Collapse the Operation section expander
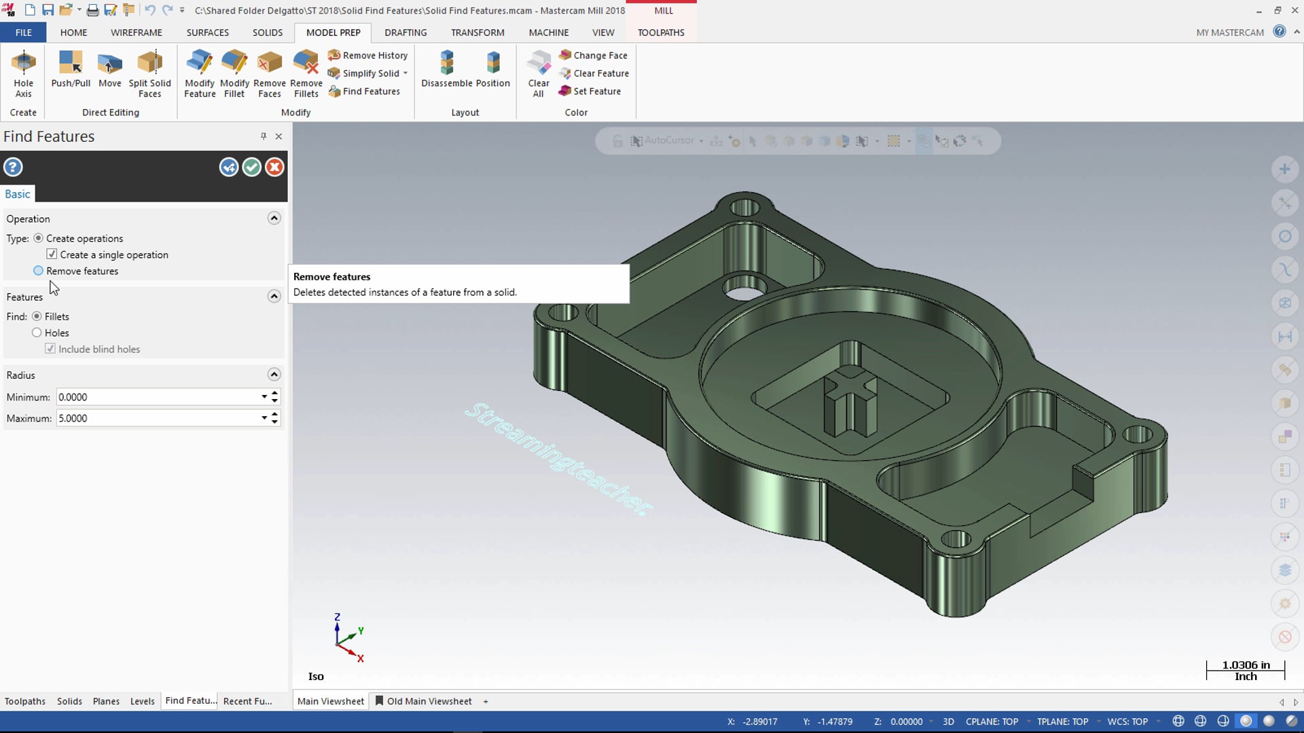The width and height of the screenshot is (1304, 733). (x=274, y=219)
